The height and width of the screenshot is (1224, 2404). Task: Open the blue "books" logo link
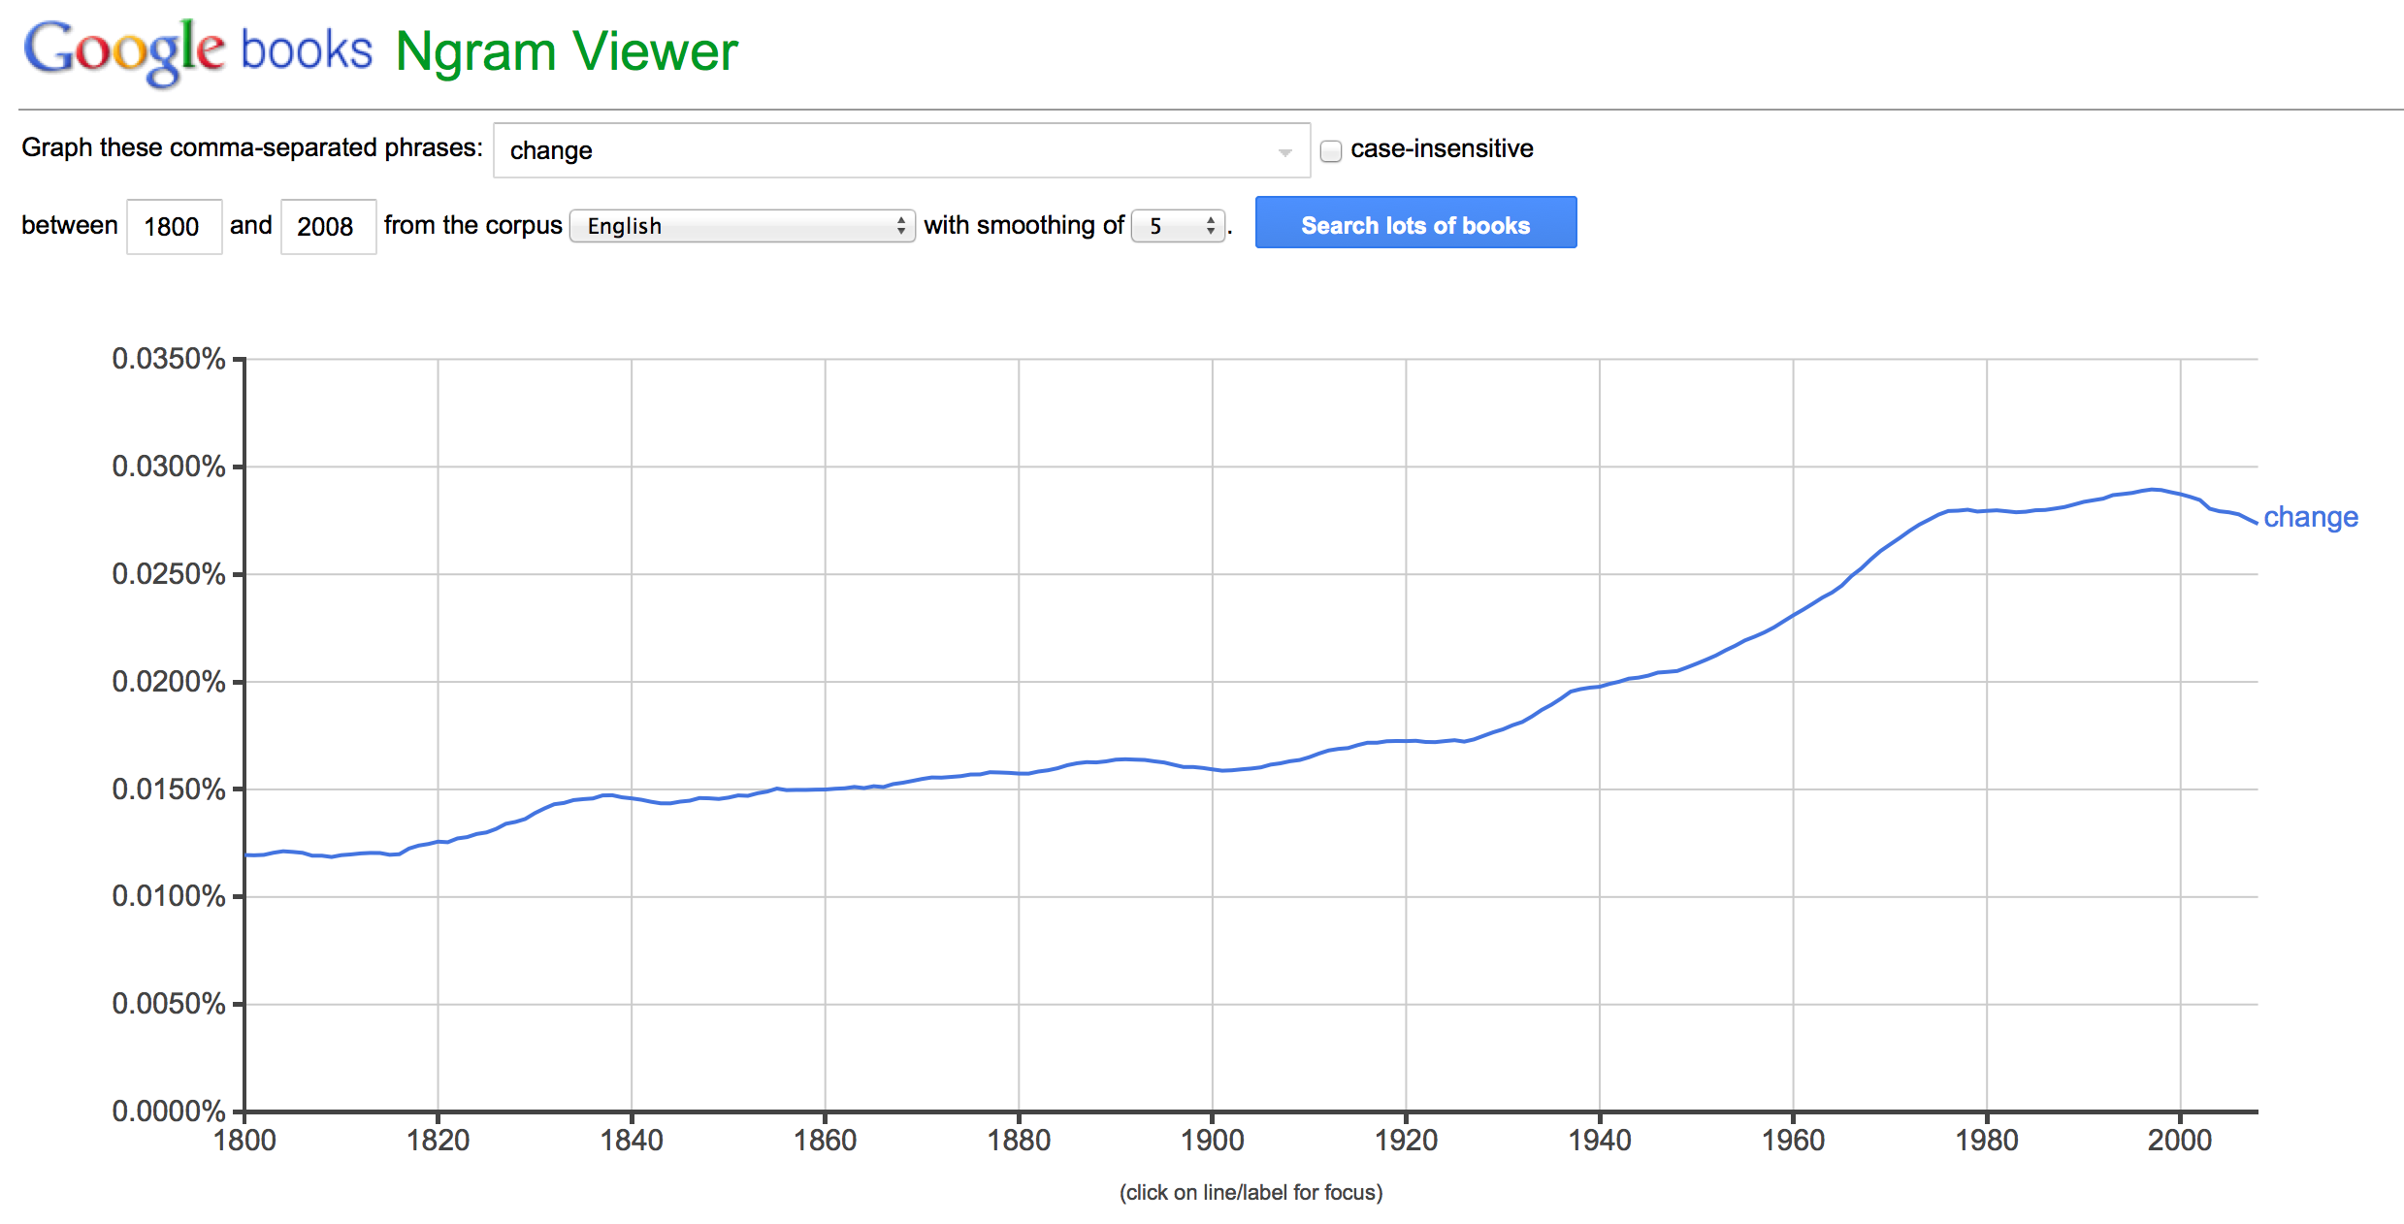tap(306, 50)
